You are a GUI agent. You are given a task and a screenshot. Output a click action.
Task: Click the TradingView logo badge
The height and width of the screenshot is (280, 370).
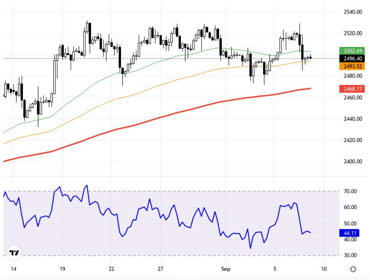[x=14, y=253]
